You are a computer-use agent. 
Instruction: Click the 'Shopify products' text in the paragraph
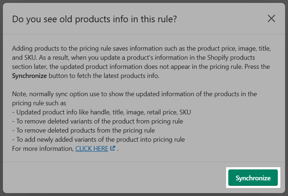pos(231,58)
